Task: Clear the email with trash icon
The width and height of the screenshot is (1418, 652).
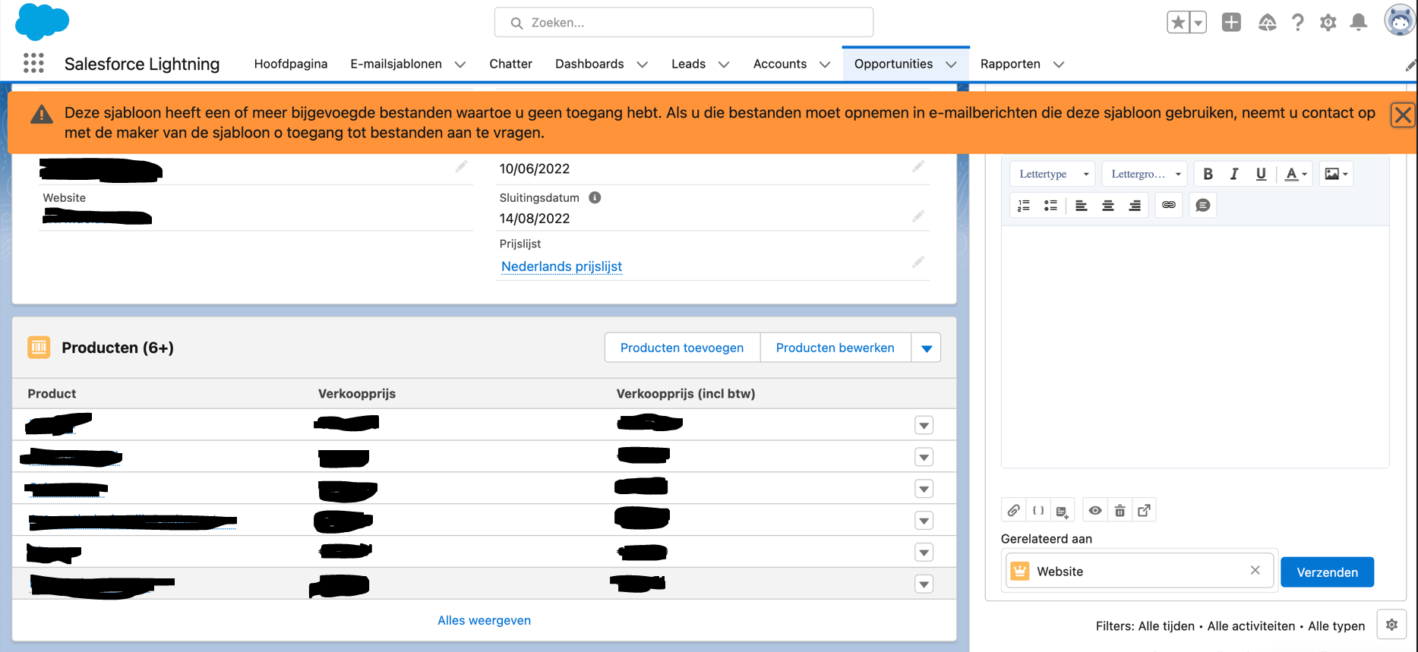Action: click(x=1120, y=511)
